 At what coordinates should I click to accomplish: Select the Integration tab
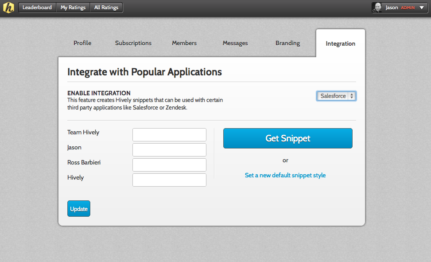[x=341, y=43]
